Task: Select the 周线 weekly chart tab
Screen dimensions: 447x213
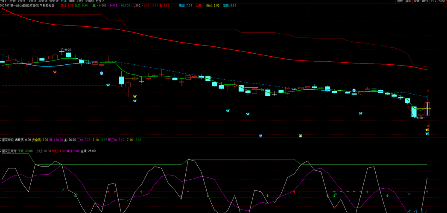Action: (72, 1)
